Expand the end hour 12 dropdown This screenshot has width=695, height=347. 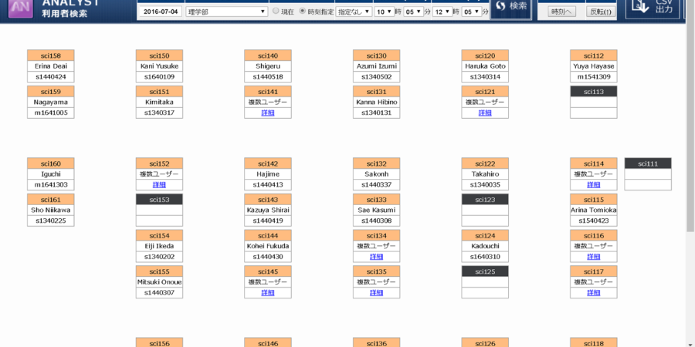pos(442,12)
